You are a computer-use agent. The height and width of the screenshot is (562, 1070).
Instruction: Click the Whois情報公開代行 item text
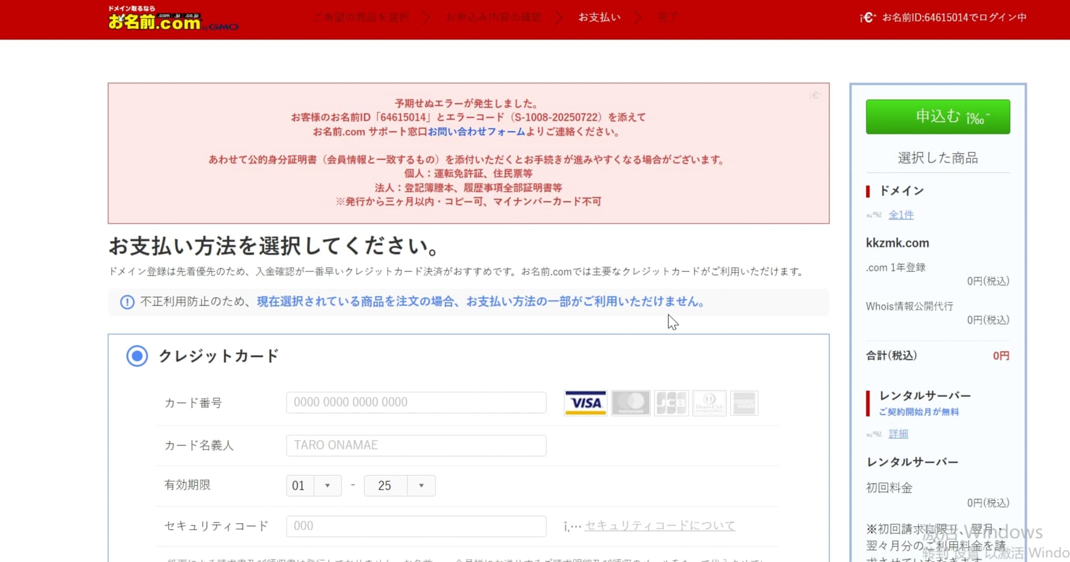(909, 306)
